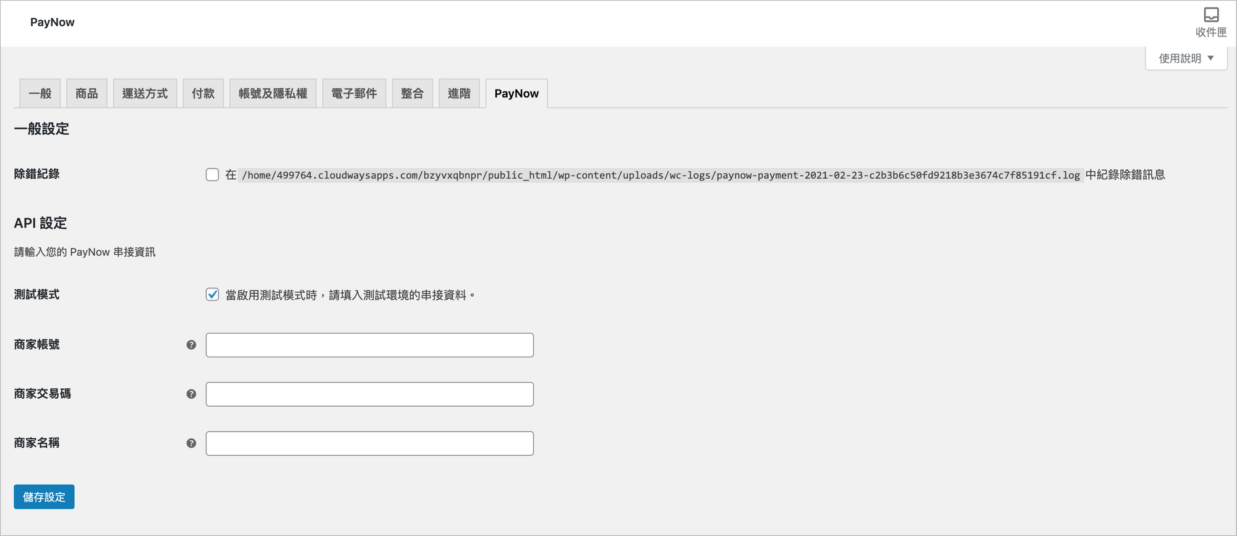Enable the 除錯紀錄 debug log checkbox
This screenshot has width=1237, height=536.
pyautogui.click(x=212, y=174)
